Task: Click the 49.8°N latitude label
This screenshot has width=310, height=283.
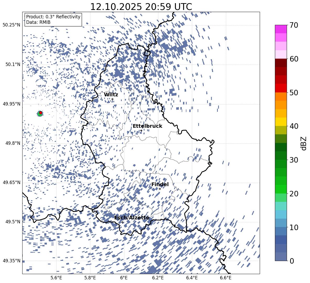Action: point(13,143)
